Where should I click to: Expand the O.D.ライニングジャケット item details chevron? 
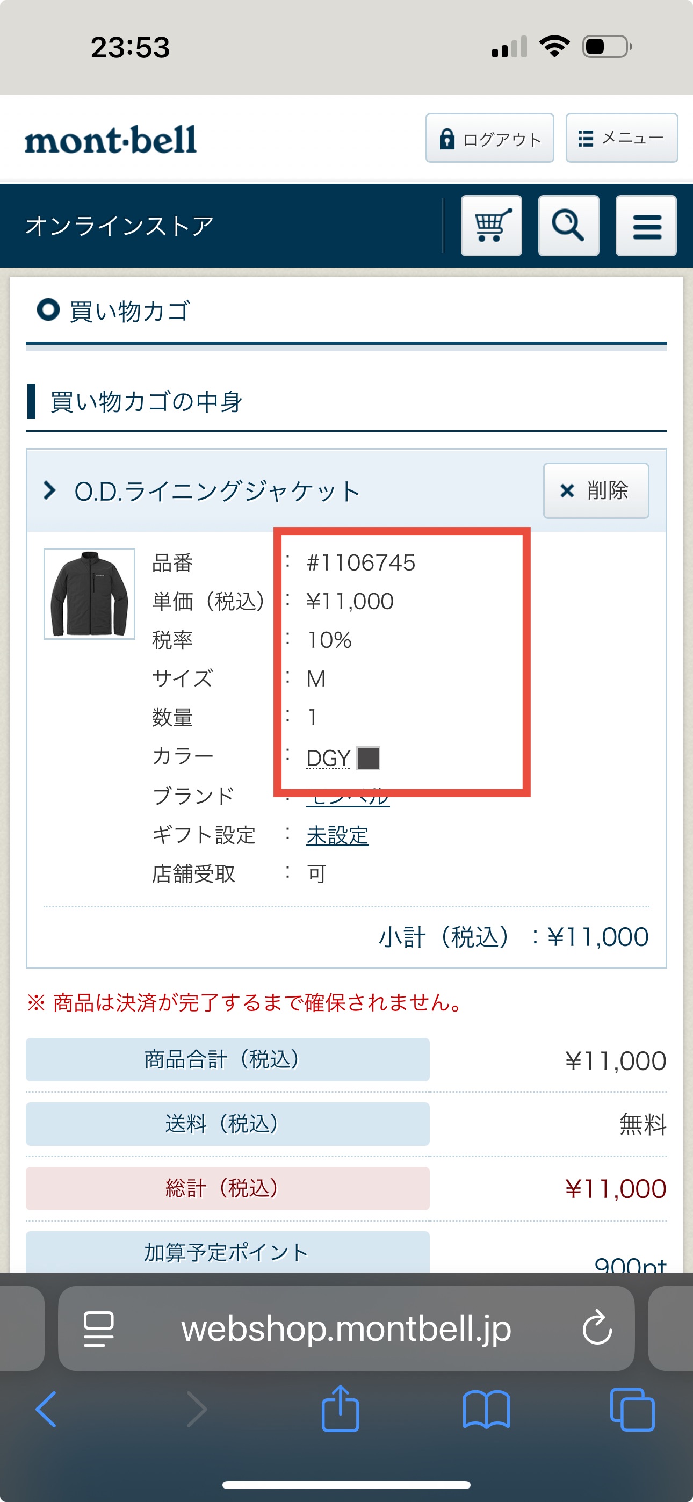pos(49,490)
